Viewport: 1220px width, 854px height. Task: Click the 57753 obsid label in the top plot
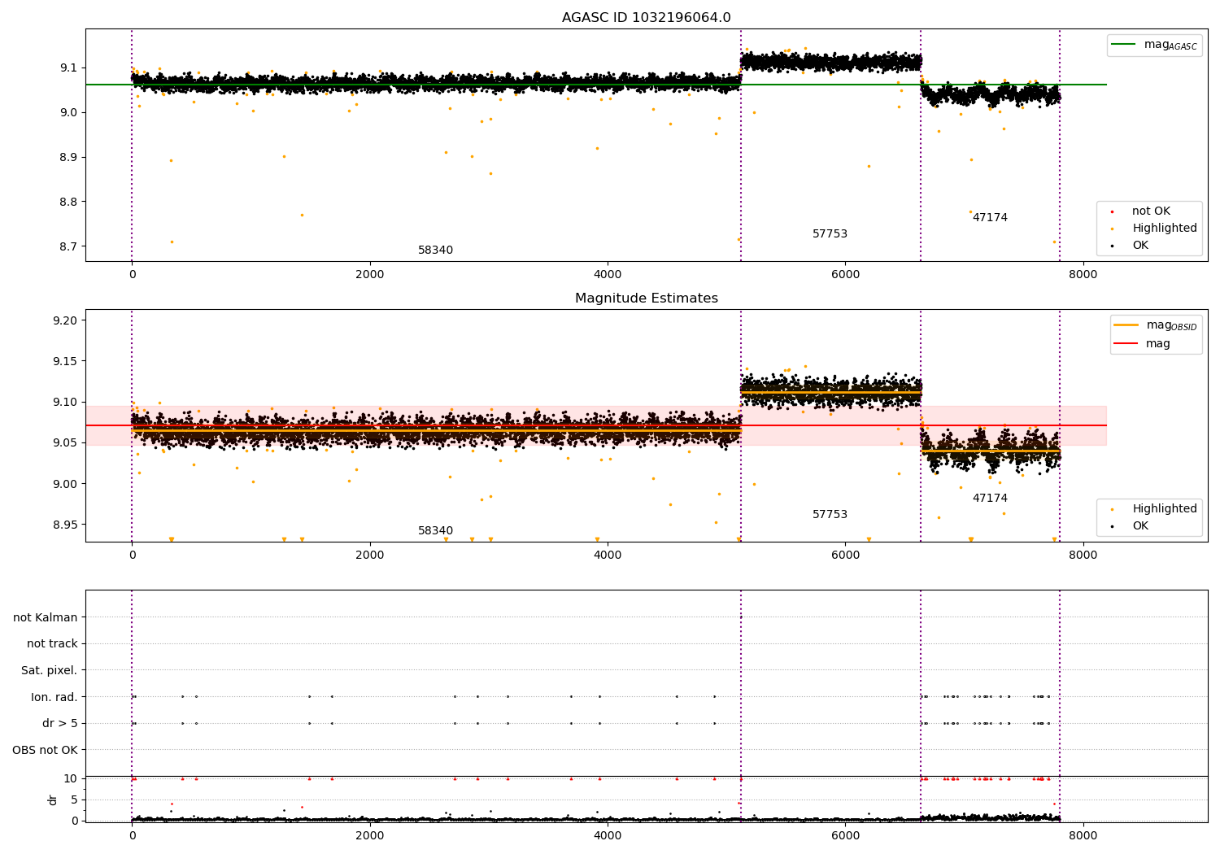click(830, 234)
